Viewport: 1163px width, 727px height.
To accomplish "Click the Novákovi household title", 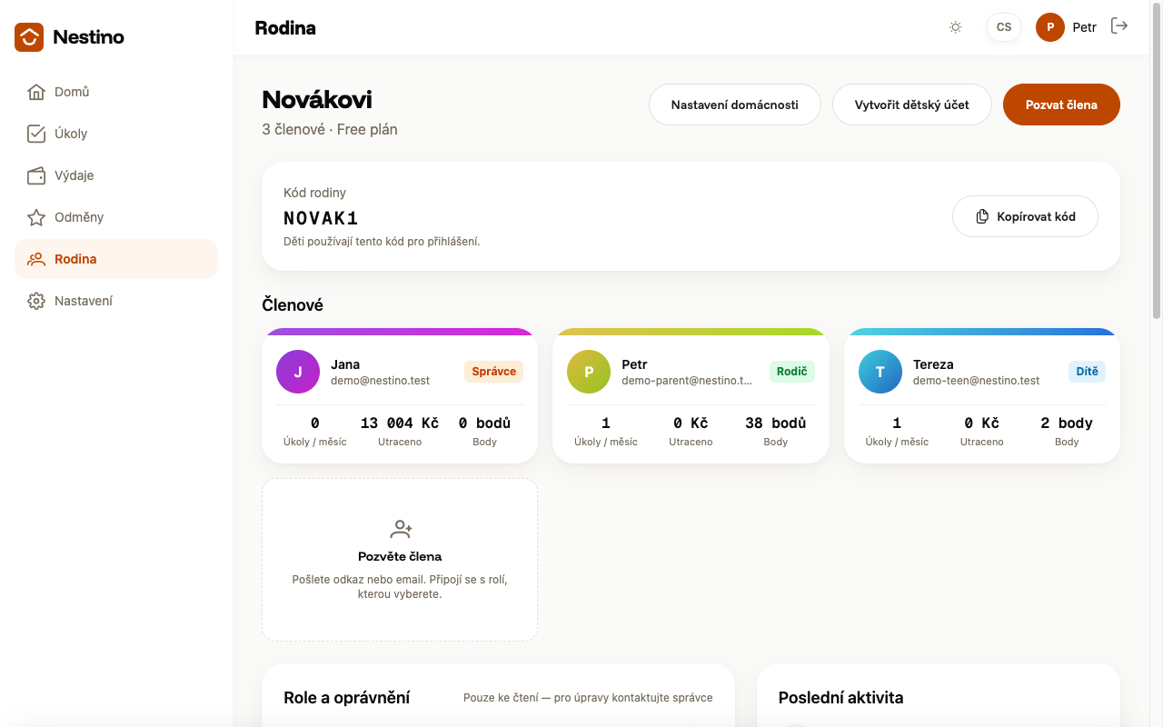I will [x=317, y=100].
